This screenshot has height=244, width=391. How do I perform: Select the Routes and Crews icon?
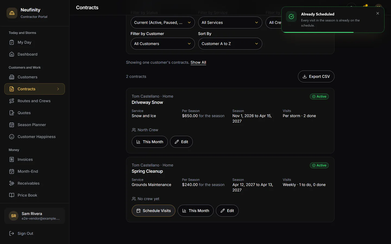click(12, 101)
